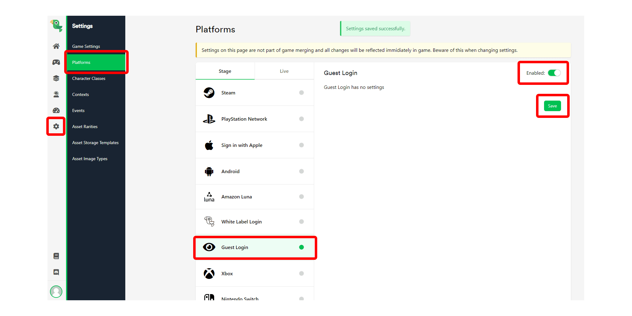
Task: Click the Xbox logo icon
Action: [x=209, y=273]
